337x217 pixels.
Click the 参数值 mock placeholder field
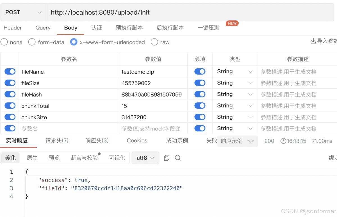coord(153,129)
